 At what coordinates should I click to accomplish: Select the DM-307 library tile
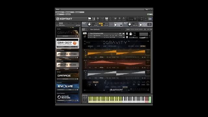67,43
